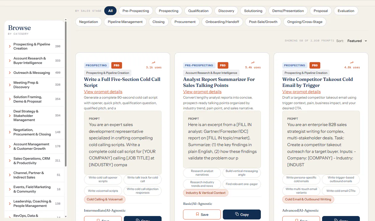Screen dimensions: 375x221
Task: Expand the Prospecting & Pipeline Creation category chevron
Action: (10, 46)
